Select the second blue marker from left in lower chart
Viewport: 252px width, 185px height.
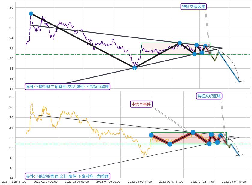tap(170, 144)
